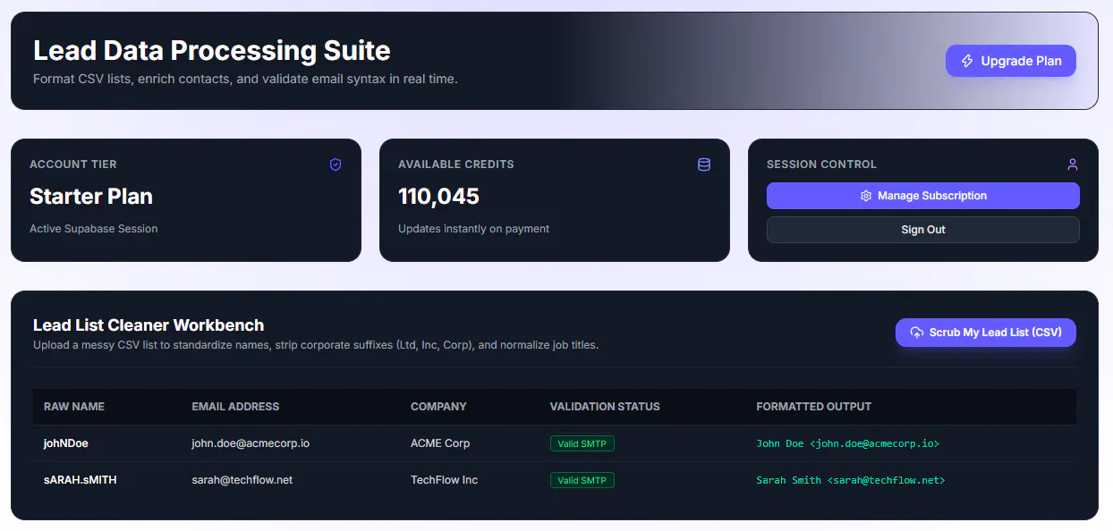This screenshot has width=1113, height=531.
Task: Click the lightning bolt icon in Upgrade Plan
Action: pos(967,61)
